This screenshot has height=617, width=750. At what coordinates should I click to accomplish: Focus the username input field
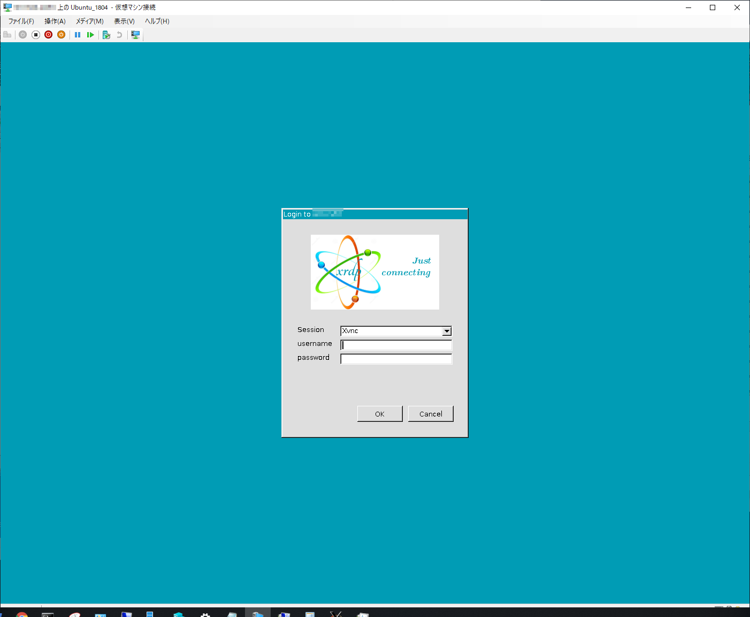[x=396, y=345]
